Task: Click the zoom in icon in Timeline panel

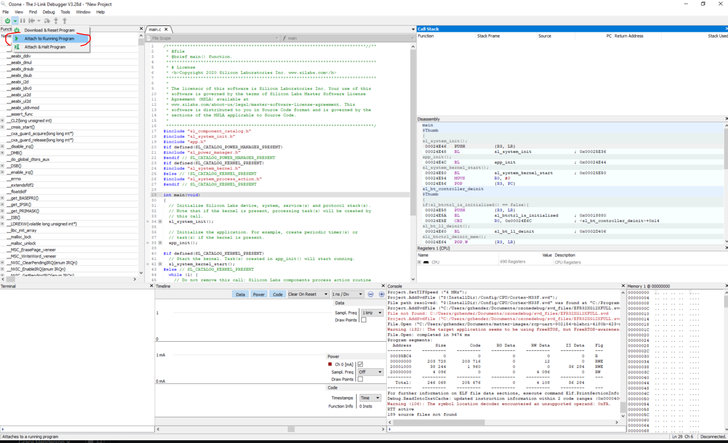Action: [381, 294]
